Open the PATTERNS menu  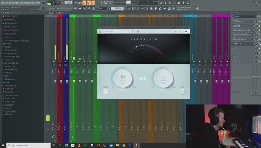[x=16, y=3]
